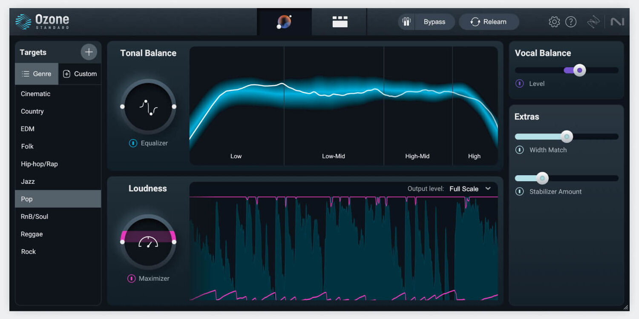Click the Equalizer curve icon in the dial
This screenshot has width=639, height=319.
[x=148, y=107]
